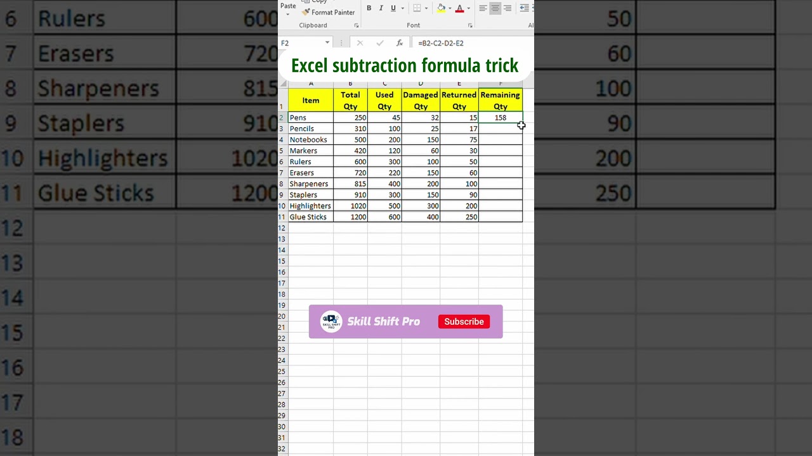Click the Insert Function fx icon

tap(400, 43)
